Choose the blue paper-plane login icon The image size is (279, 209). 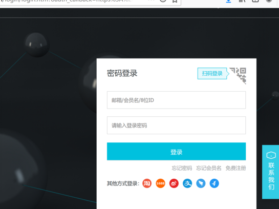[x=214, y=183]
